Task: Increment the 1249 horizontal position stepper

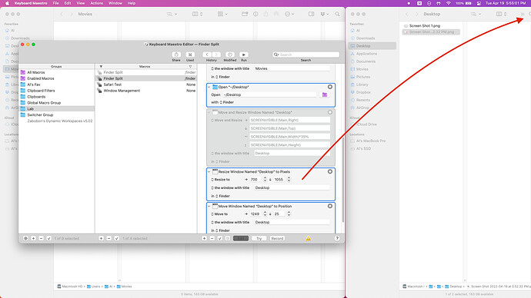Action: (265, 213)
